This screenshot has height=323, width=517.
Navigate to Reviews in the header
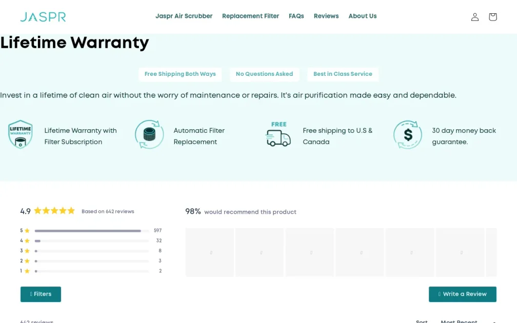pyautogui.click(x=326, y=16)
